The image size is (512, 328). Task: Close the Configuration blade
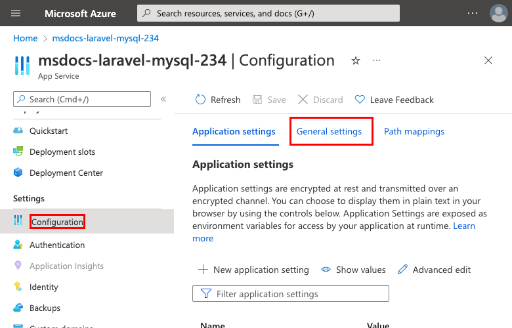click(x=488, y=60)
